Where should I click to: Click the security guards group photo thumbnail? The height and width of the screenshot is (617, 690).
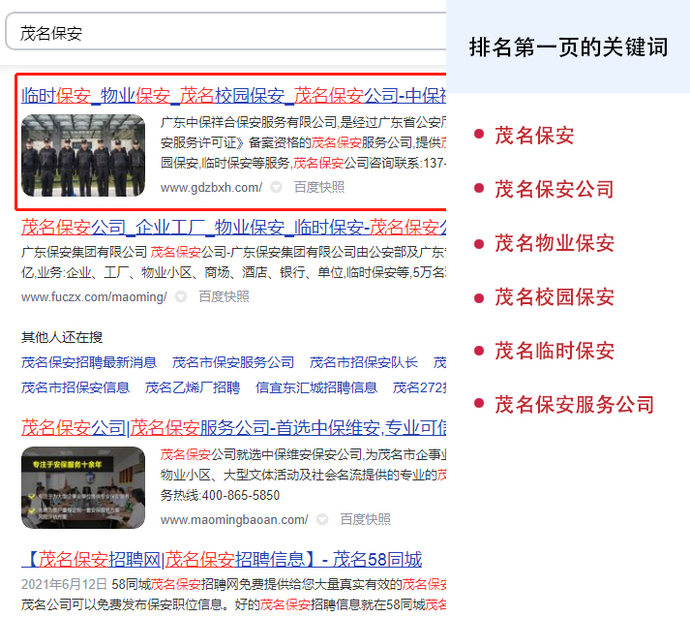[x=83, y=156]
